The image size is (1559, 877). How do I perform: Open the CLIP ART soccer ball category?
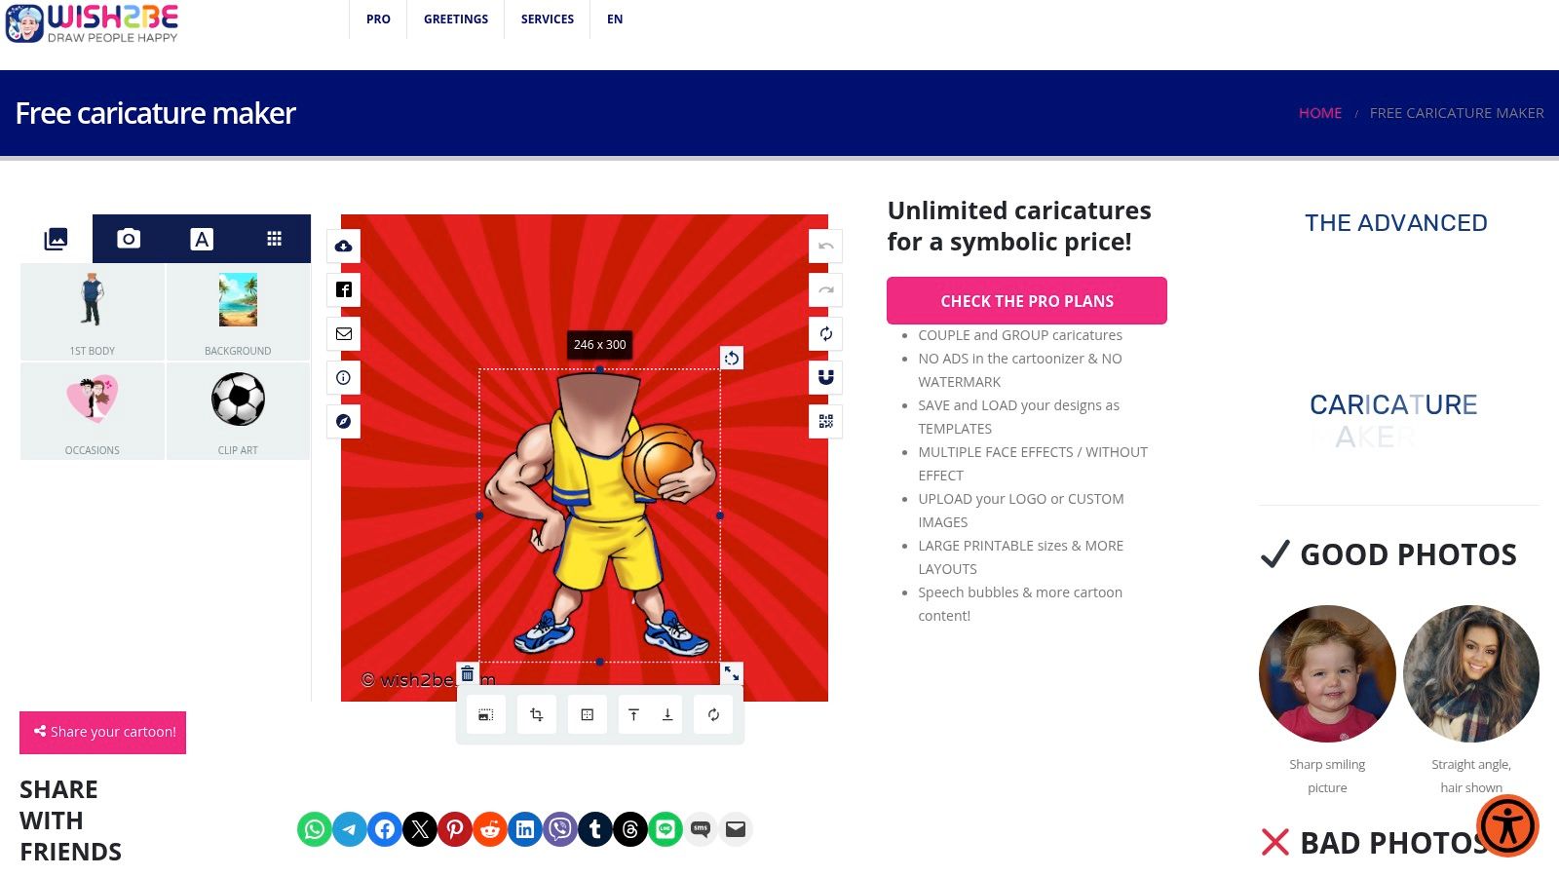pyautogui.click(x=238, y=411)
